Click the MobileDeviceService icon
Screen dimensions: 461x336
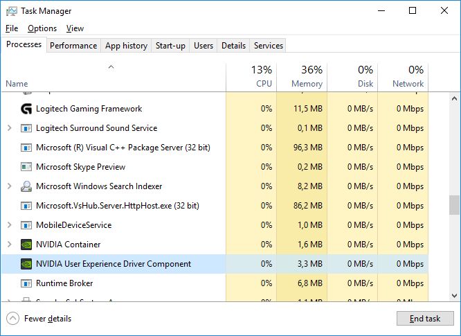(26, 225)
